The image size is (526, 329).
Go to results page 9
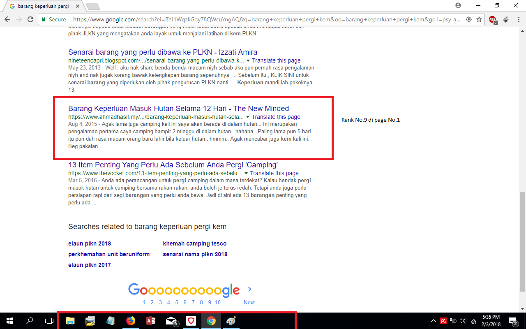(x=210, y=302)
